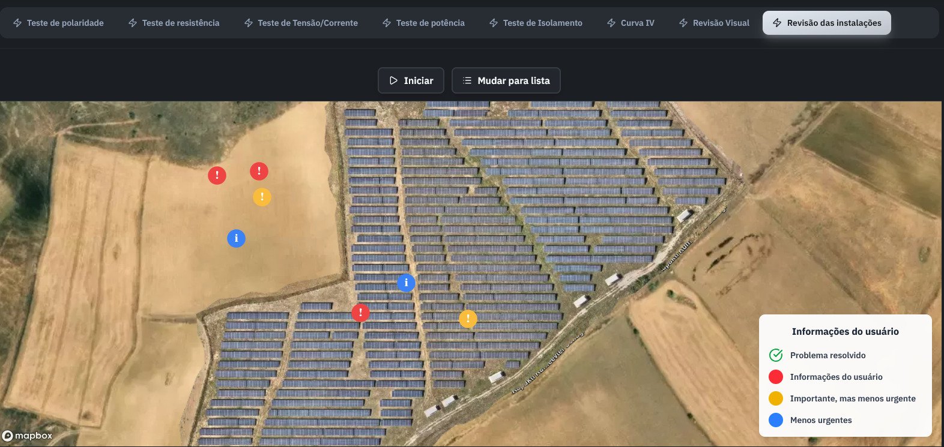The image size is (944, 447).
Task: Select the Teste de Tensão/Corrente tab
Action: (x=301, y=23)
